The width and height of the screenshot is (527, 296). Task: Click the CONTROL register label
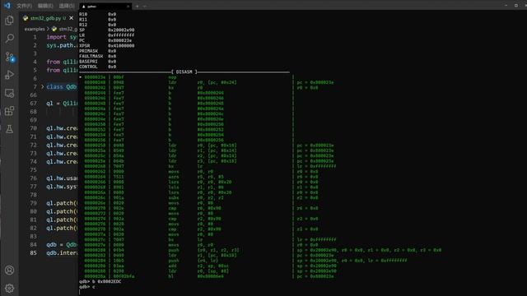tap(88, 67)
